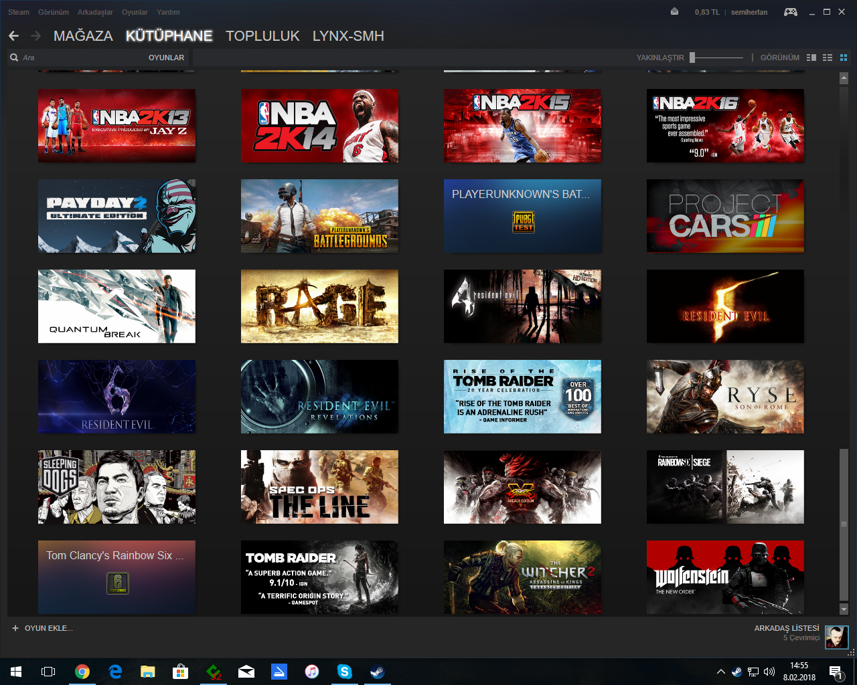Click the scrollbar down arrow
This screenshot has width=857, height=685.
click(x=844, y=609)
